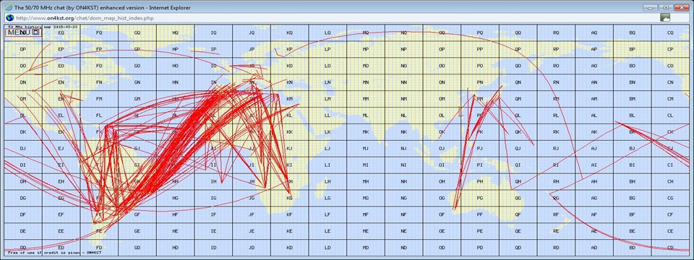694x260 pixels.
Task: Click the green compatibility icon in address bar
Action: pyautogui.click(x=665, y=17)
